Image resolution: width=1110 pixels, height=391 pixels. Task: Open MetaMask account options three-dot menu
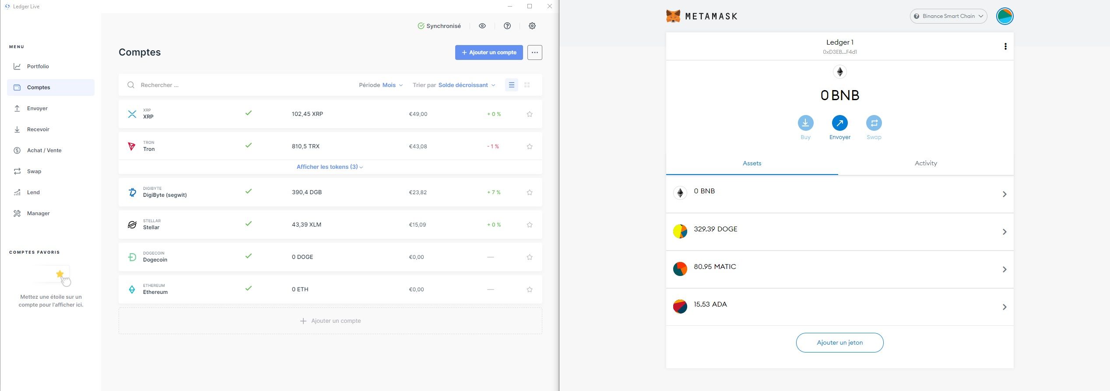tap(1005, 46)
